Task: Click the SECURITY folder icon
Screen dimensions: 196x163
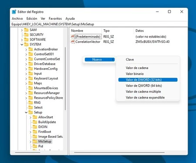Action: click(x=26, y=35)
